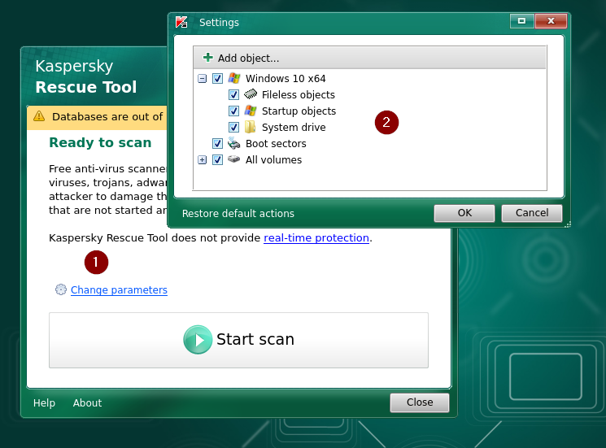This screenshot has height=448, width=606.
Task: Close the Kaspersky Rescue Tool window
Action: pos(420,402)
